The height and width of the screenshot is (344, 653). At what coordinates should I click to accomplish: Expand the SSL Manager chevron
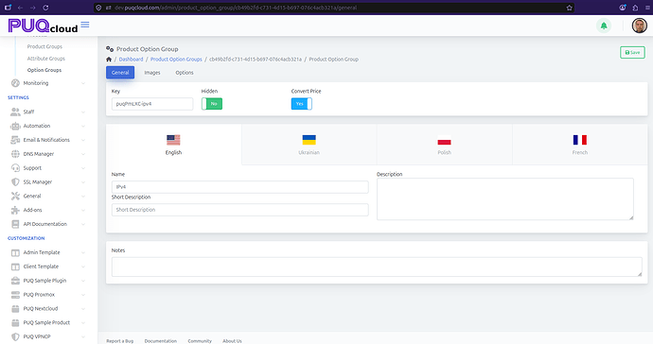click(x=83, y=182)
